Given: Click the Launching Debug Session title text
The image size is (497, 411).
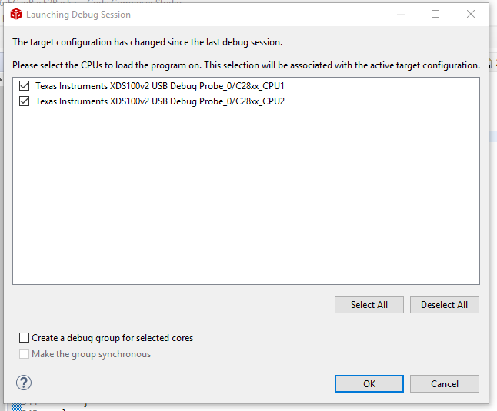Looking at the screenshot, I should 78,15.
